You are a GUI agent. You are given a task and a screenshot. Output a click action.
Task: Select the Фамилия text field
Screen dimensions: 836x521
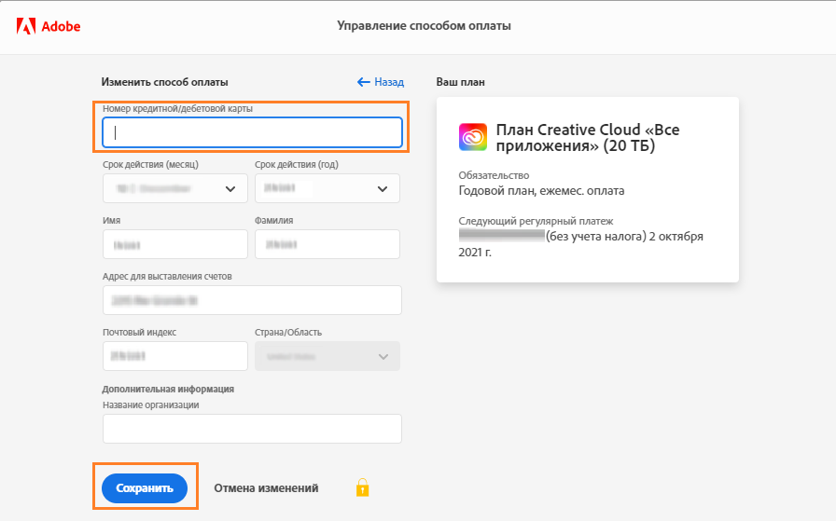pyautogui.click(x=327, y=244)
